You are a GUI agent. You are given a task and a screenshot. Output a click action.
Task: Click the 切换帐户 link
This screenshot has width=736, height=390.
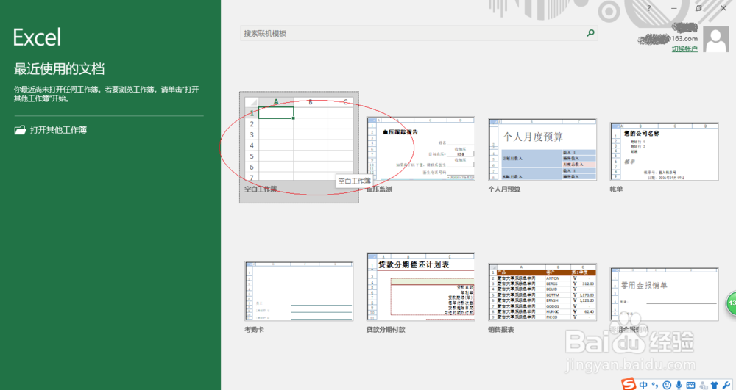[x=684, y=48]
